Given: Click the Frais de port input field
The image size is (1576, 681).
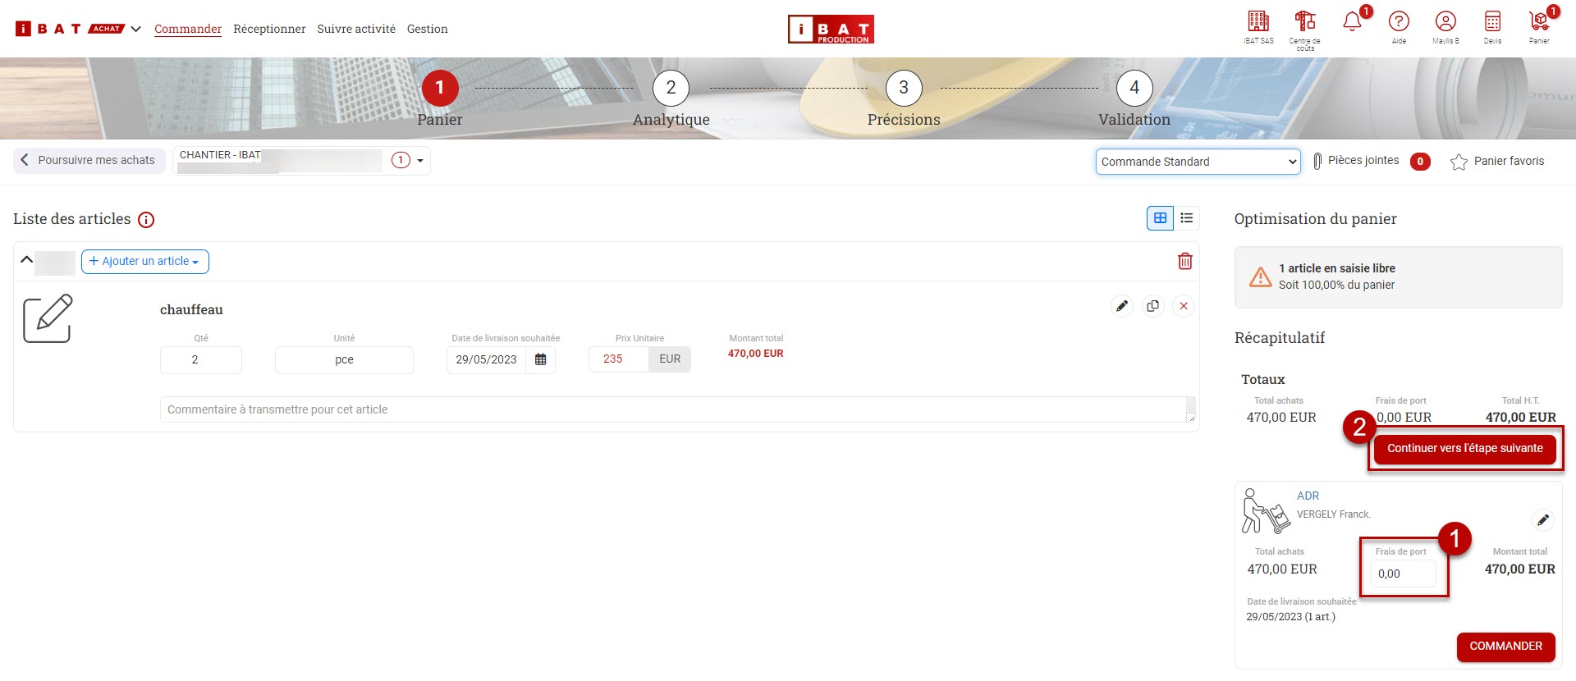Looking at the screenshot, I should [1403, 574].
